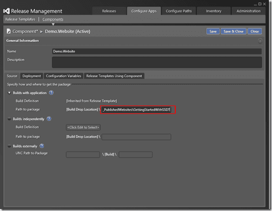
Task: Go to Release Templates section
Action: (x=20, y=19)
